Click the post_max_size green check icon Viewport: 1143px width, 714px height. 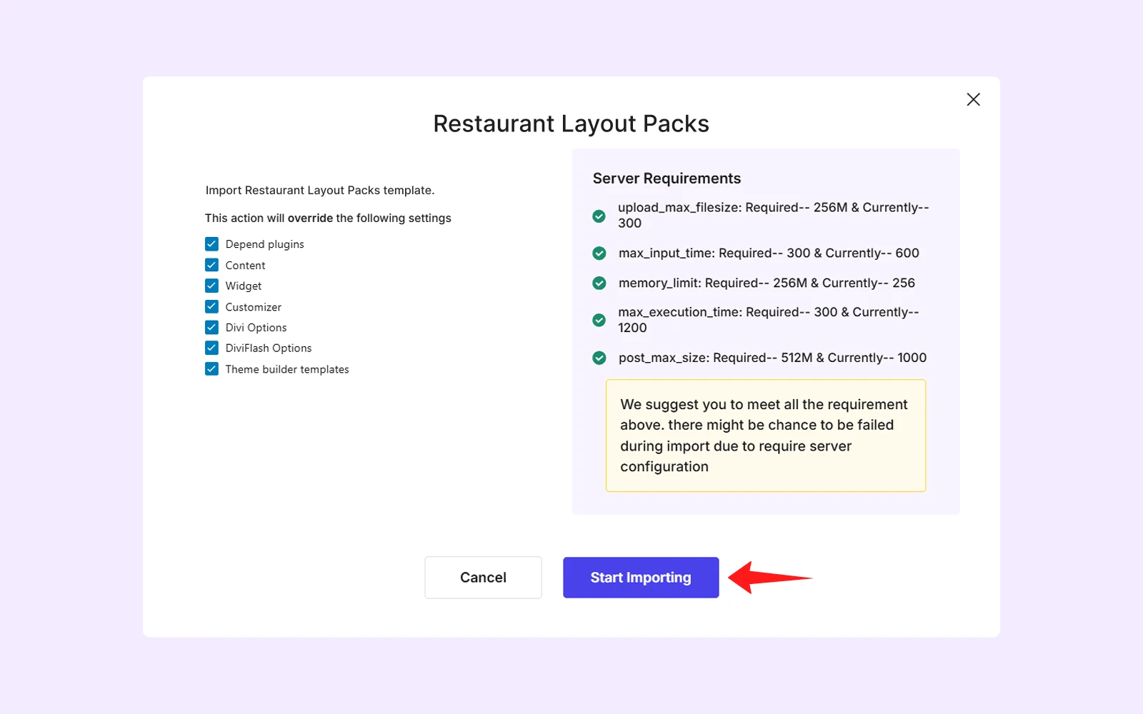[599, 358]
